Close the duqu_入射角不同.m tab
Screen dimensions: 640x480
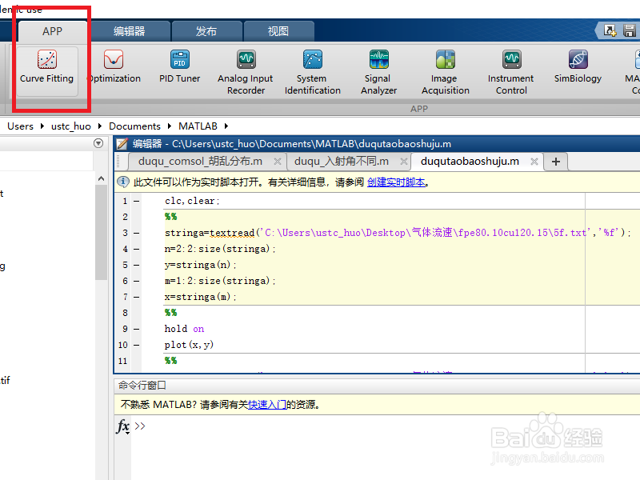[x=404, y=162]
